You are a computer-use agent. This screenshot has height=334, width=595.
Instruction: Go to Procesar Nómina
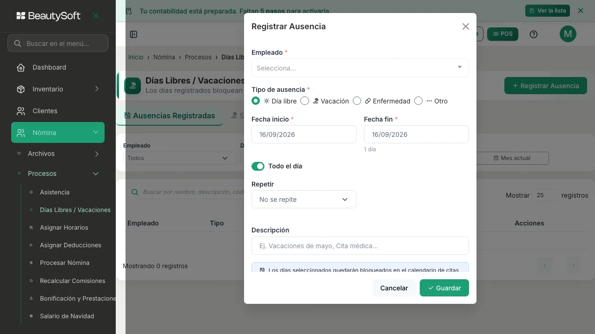65,263
